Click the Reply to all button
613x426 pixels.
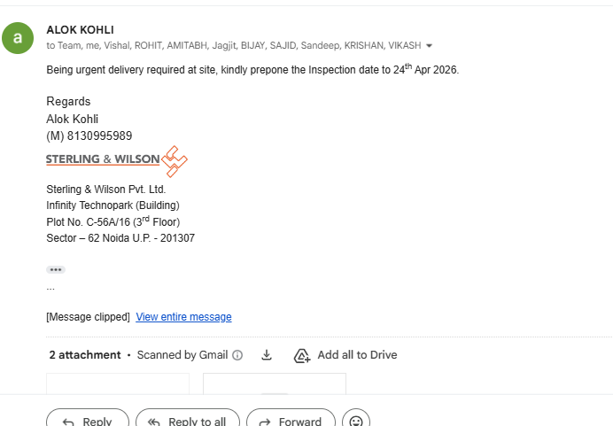(x=188, y=417)
